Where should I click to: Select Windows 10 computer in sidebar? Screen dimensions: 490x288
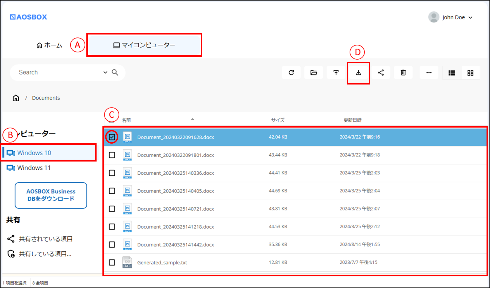[x=49, y=153]
